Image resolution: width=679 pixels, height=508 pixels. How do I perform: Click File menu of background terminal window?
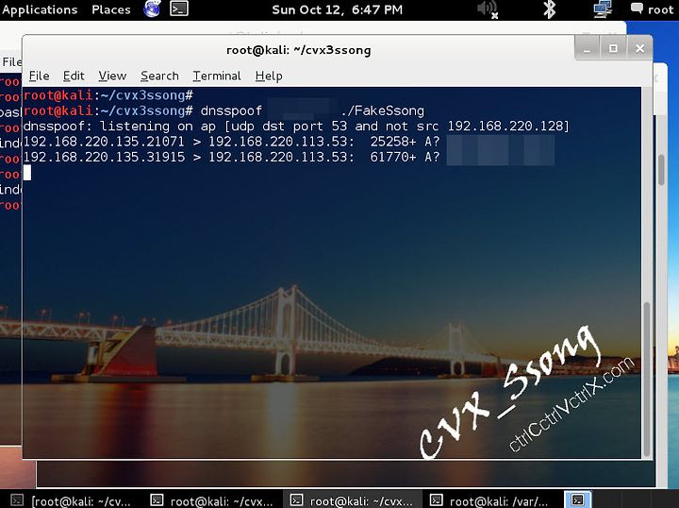(11, 62)
